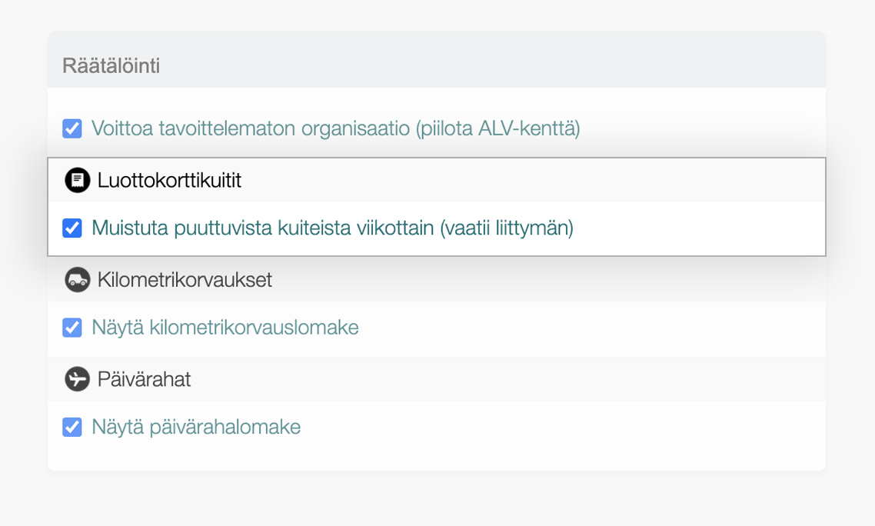Click the receipt icon beside Luottokorttikuitit
The height and width of the screenshot is (526, 875).
click(77, 180)
